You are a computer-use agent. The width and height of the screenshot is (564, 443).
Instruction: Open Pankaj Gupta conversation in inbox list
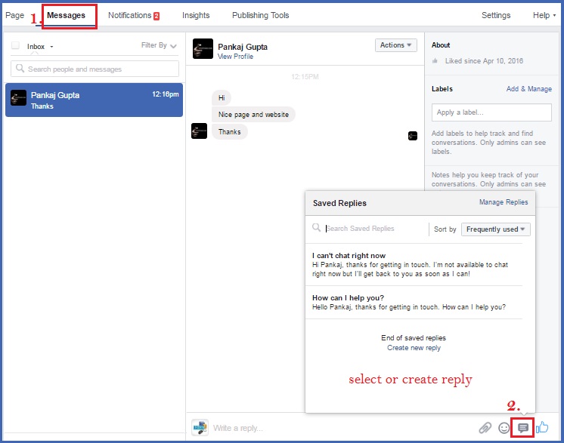[94, 100]
